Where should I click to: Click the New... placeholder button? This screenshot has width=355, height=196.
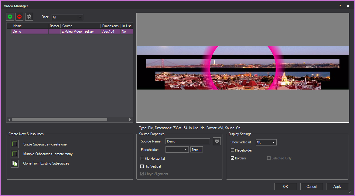pos(196,149)
